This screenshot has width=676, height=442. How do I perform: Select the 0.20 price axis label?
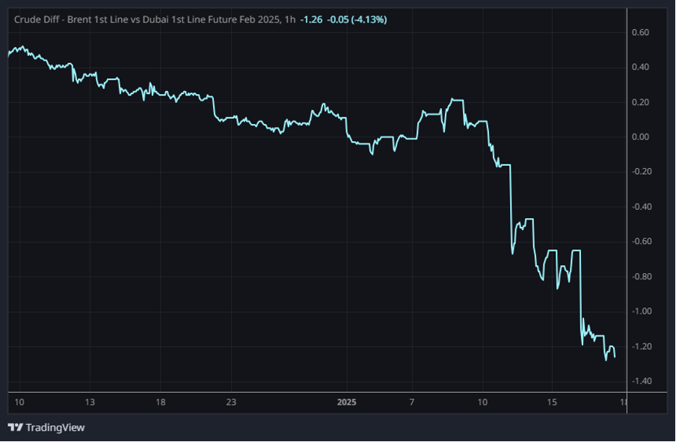pyautogui.click(x=640, y=102)
